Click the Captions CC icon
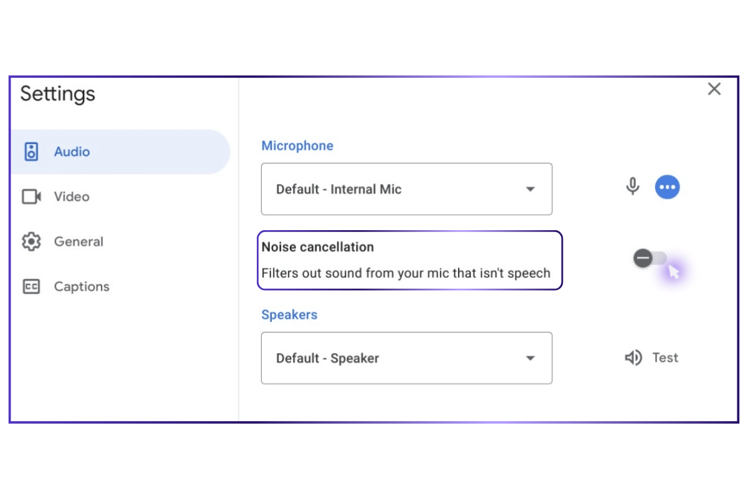748x499 pixels. pyautogui.click(x=31, y=286)
